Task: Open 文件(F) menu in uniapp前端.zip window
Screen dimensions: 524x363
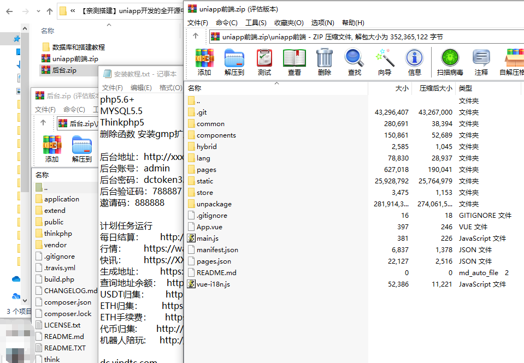Action: pos(197,23)
